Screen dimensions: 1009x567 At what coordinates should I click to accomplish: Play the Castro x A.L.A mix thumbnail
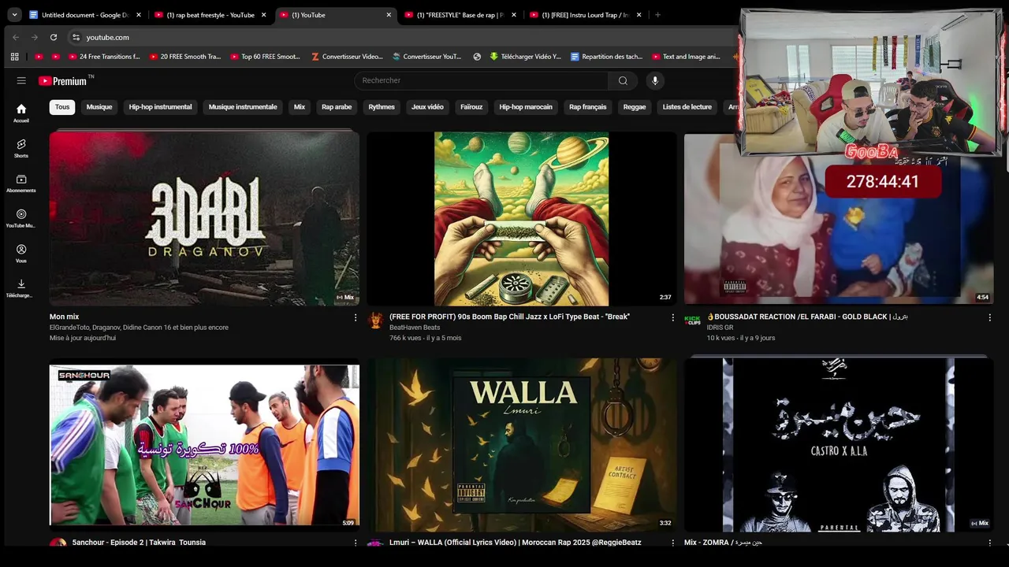[x=839, y=445]
